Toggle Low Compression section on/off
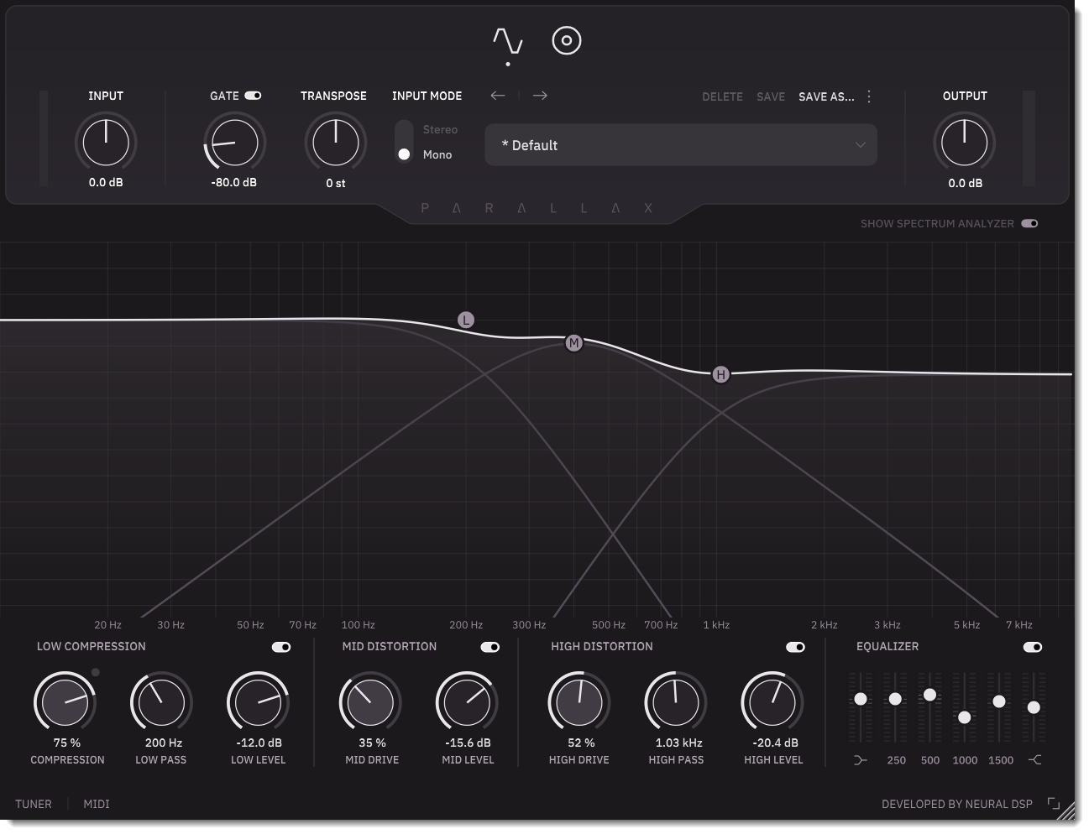Viewport: 1089px width, 834px height. click(281, 647)
